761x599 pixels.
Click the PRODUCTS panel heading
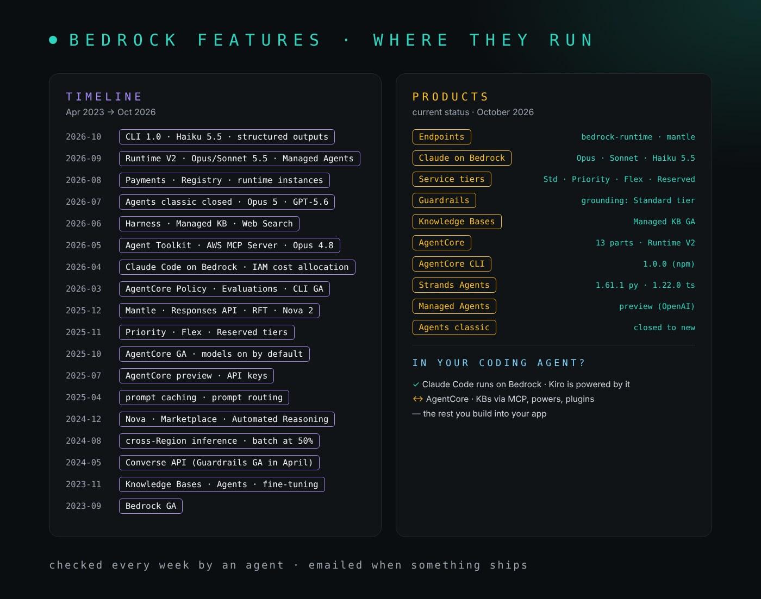coord(451,97)
